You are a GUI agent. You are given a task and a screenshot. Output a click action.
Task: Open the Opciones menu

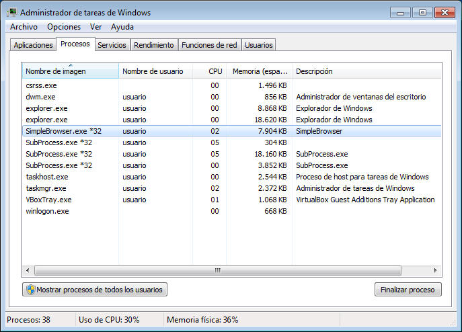coord(64,27)
